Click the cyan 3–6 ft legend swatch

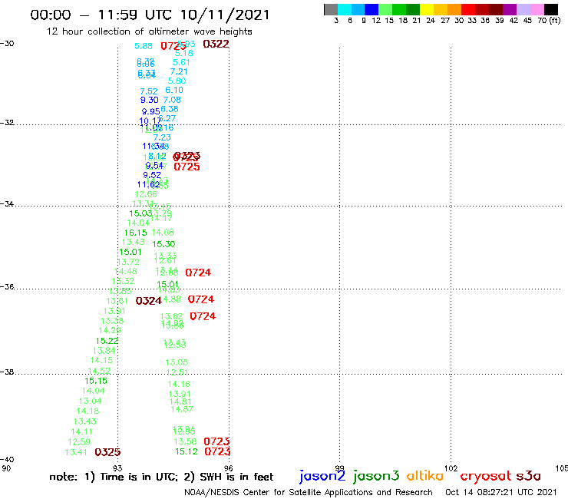[x=345, y=9]
